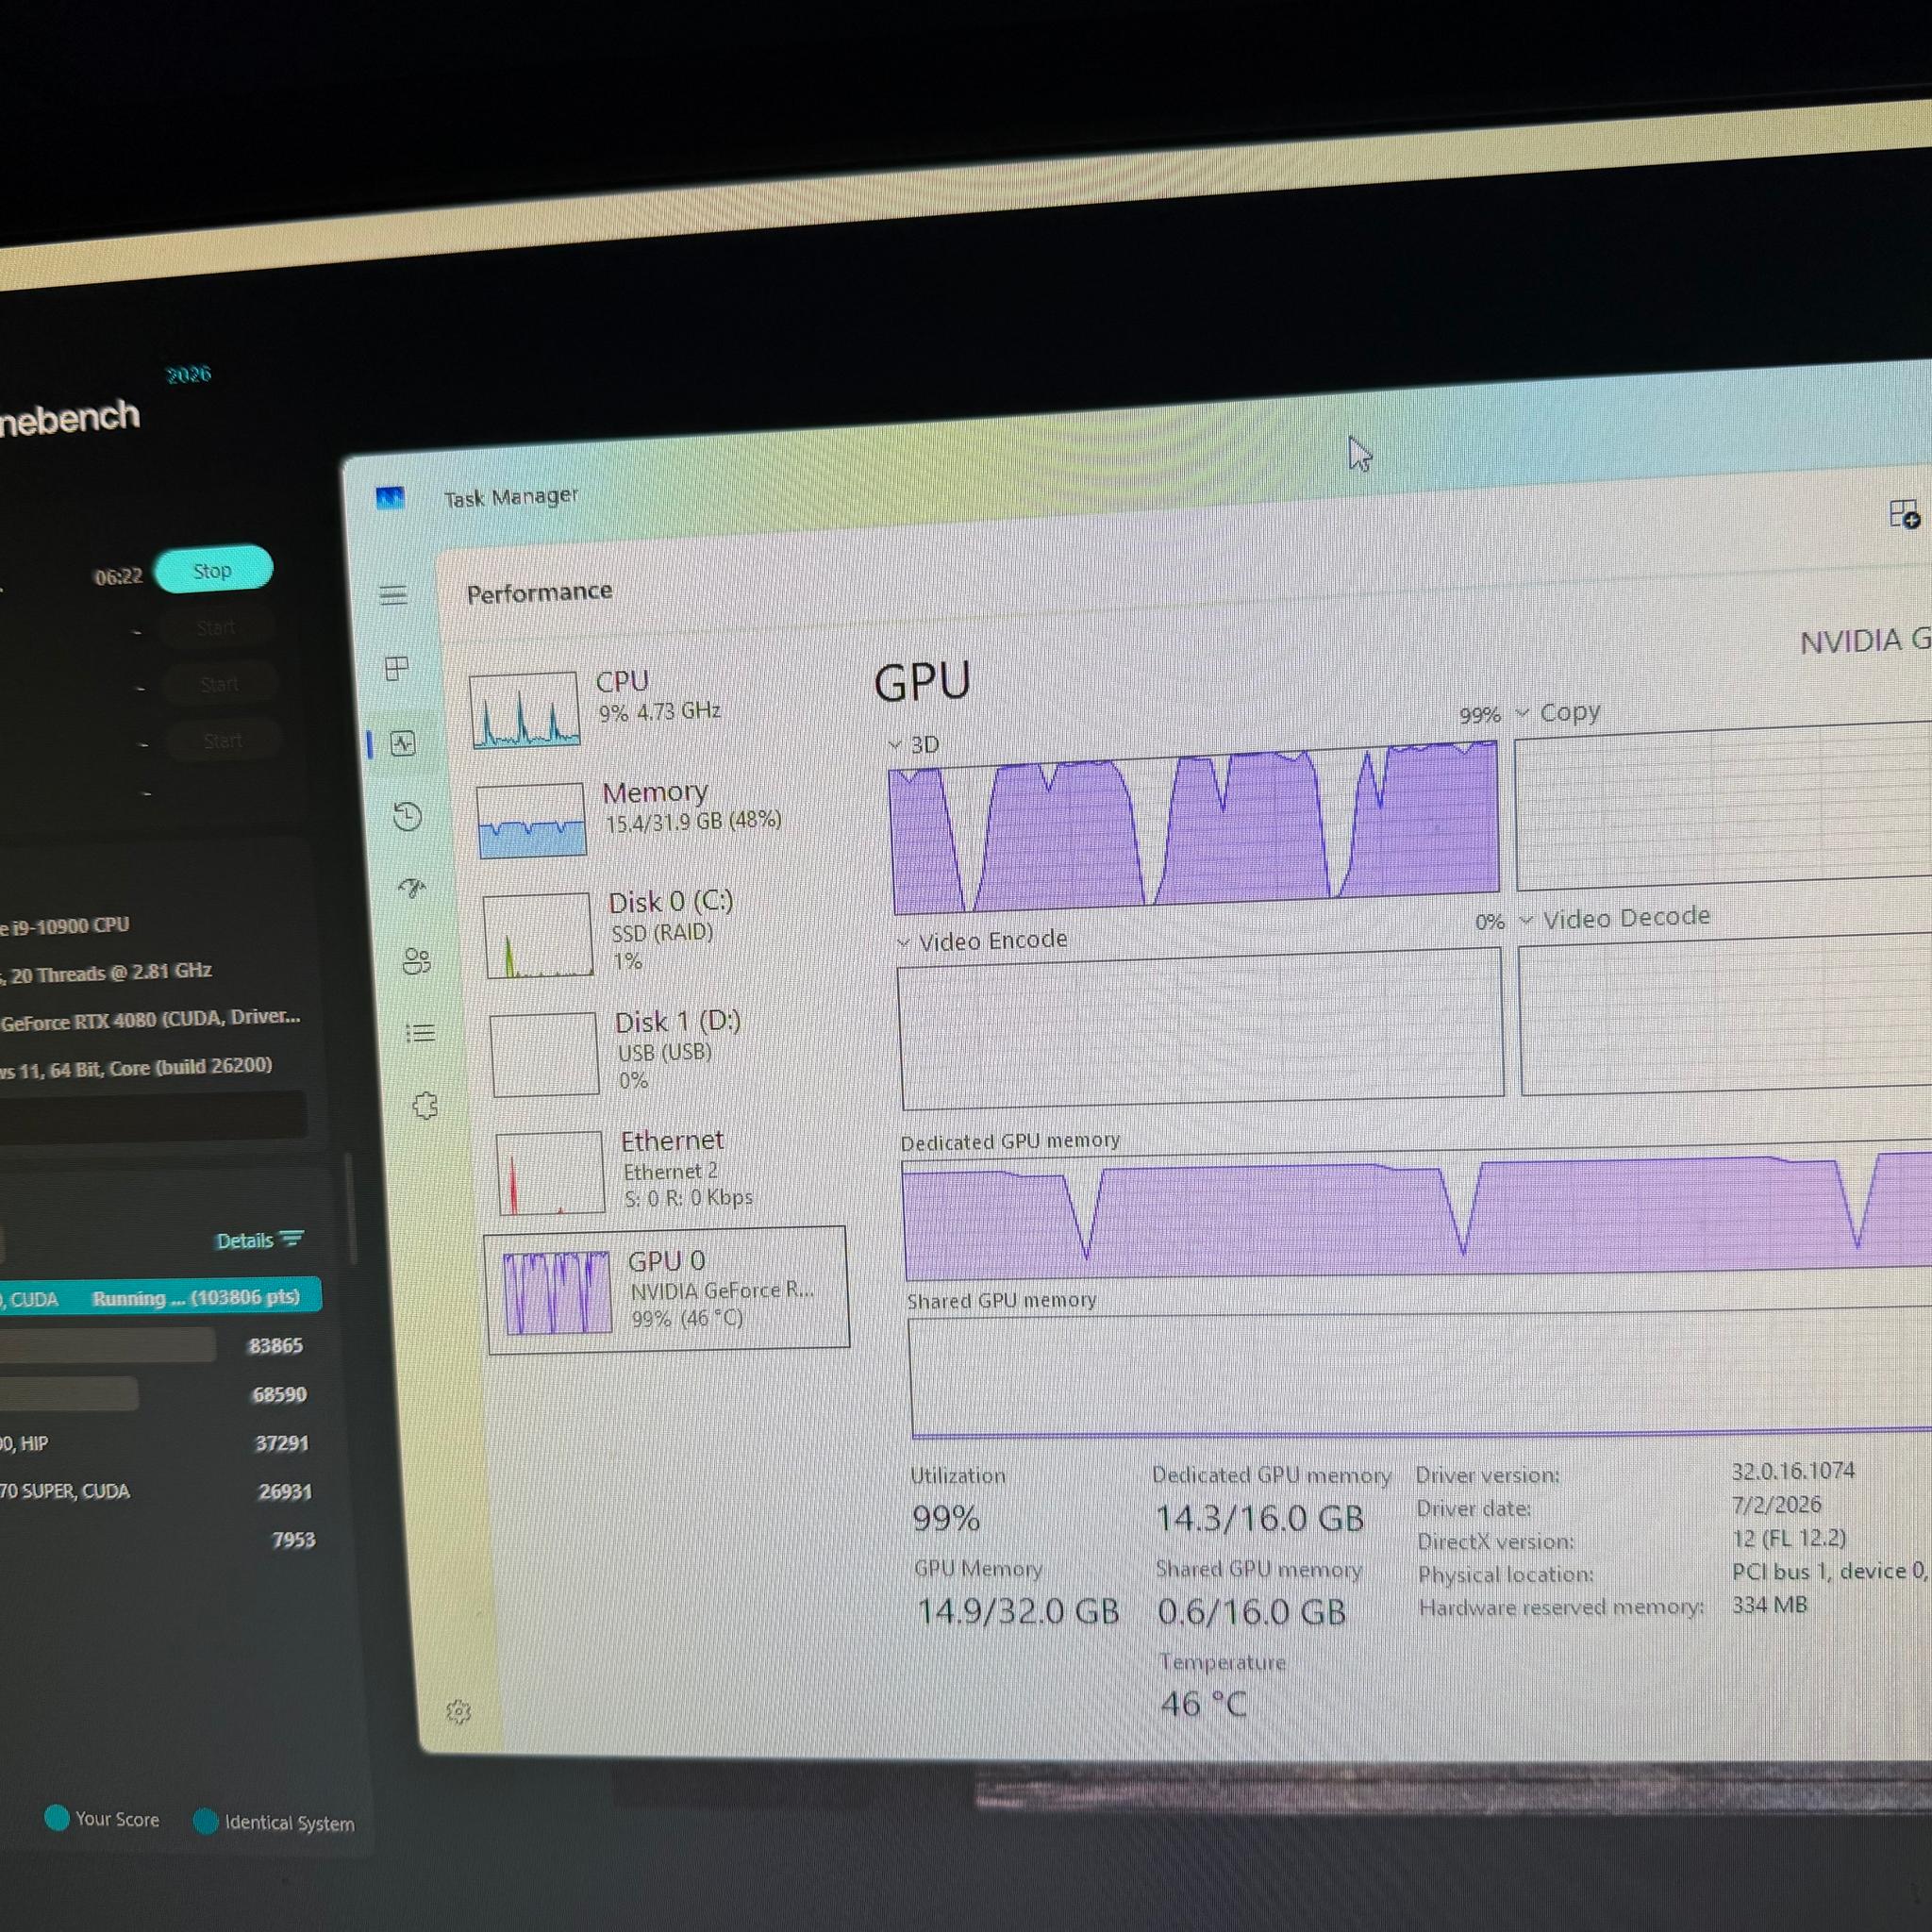The image size is (1932, 1932).
Task: Click i9-10900 CPU info line in Cinebench
Action: (65, 926)
